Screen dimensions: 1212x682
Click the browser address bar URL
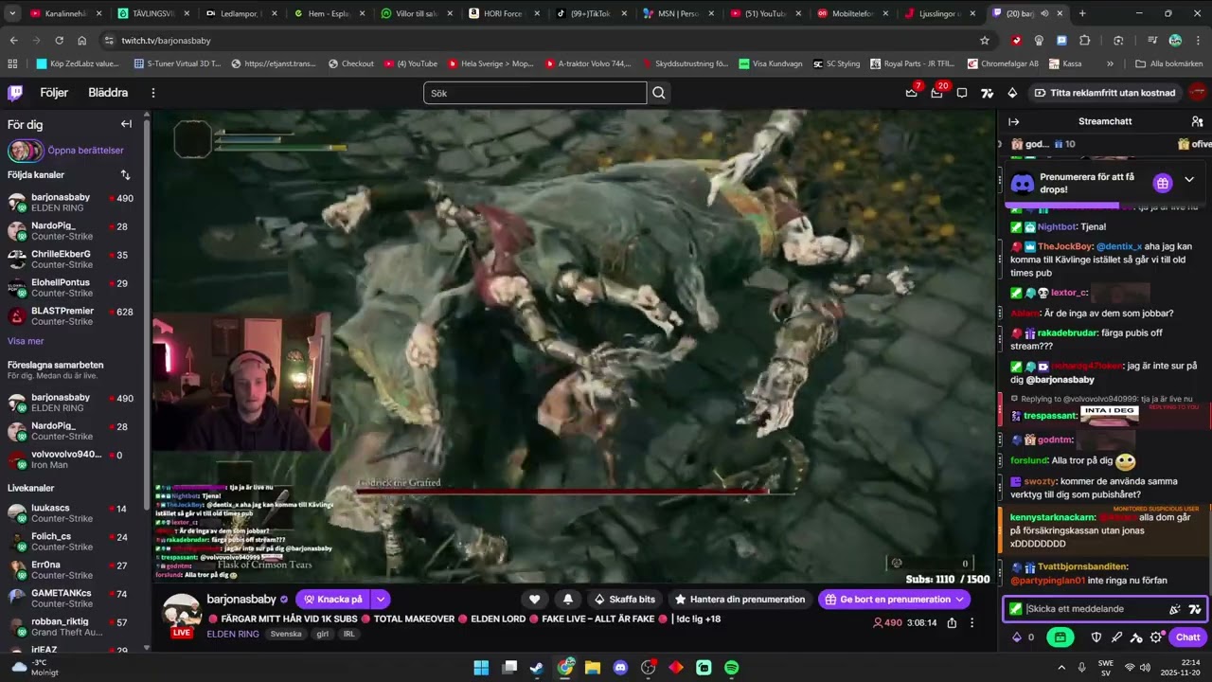(x=166, y=41)
